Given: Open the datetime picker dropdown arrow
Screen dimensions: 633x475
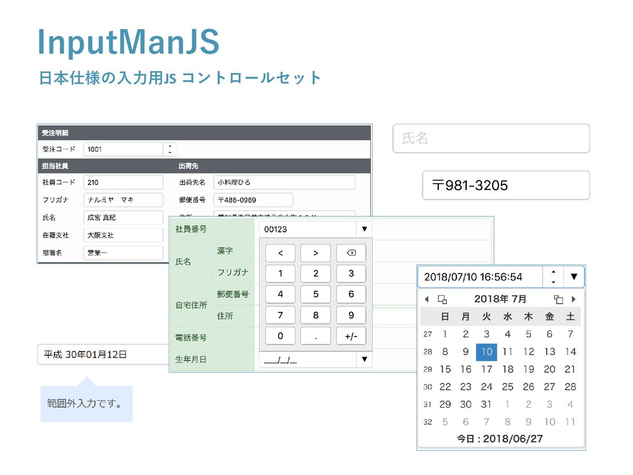Looking at the screenshot, I should coord(574,276).
